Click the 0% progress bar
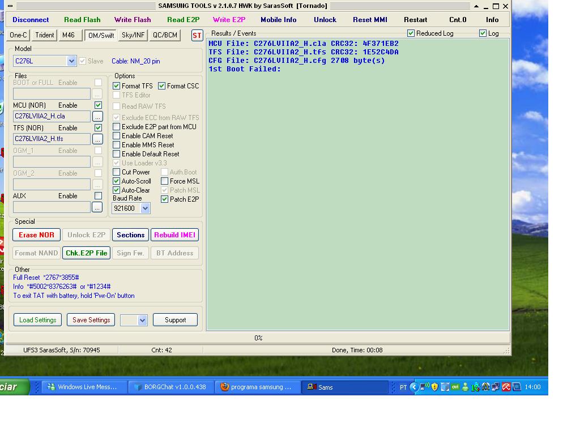This screenshot has height=435, width=580. 258,338
